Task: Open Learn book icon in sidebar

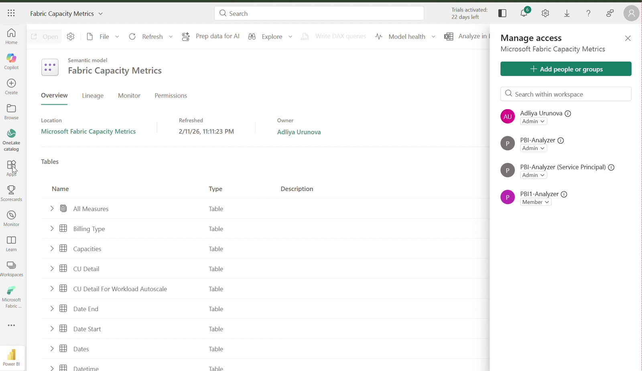Action: [x=11, y=240]
